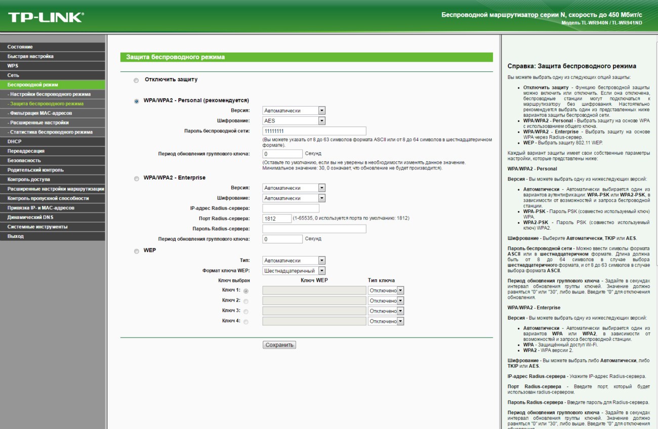Open 'Фильтрация MAC-адресов' submenu item
The image size is (658, 429).
coord(41,113)
